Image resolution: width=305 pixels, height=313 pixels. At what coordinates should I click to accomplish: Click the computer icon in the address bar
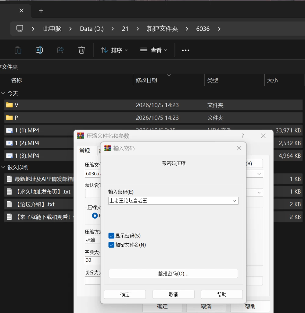pyautogui.click(x=20, y=29)
